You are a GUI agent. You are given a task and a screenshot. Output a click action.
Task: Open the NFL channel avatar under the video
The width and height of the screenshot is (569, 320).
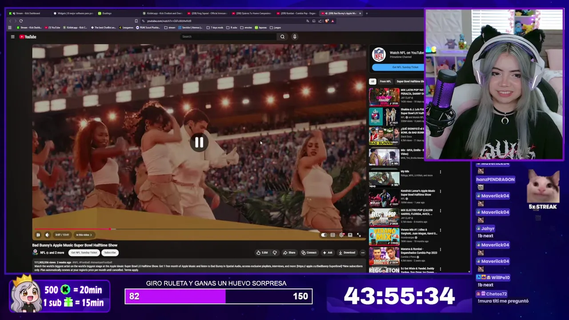35,252
